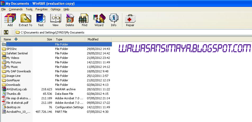Click the Extract To toolbar icon
Image resolution: width=252 pixels, height=122 pixels.
[x=26, y=18]
